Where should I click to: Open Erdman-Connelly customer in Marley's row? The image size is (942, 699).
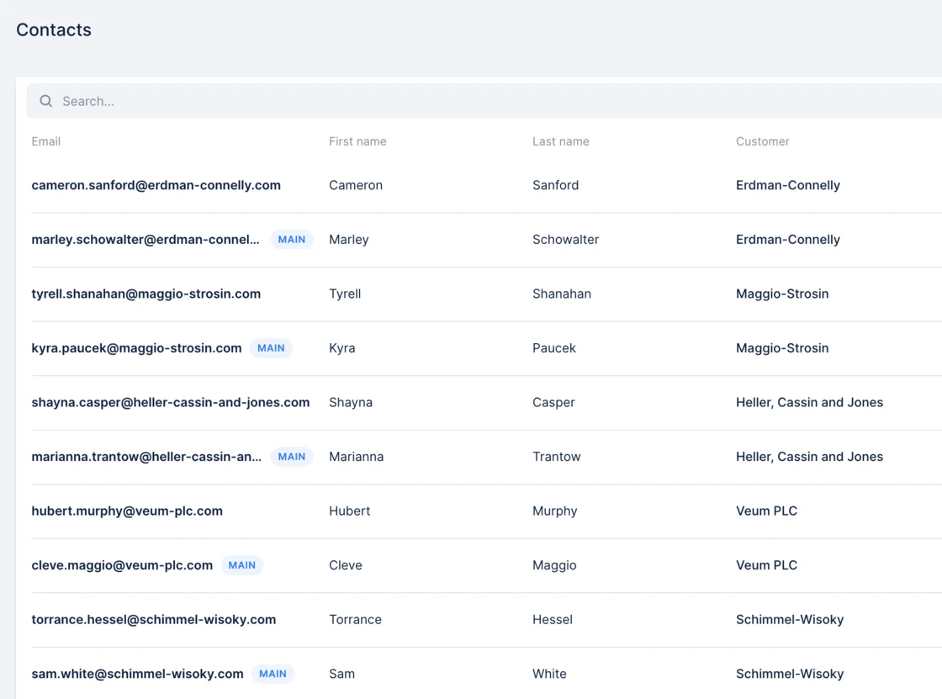787,239
